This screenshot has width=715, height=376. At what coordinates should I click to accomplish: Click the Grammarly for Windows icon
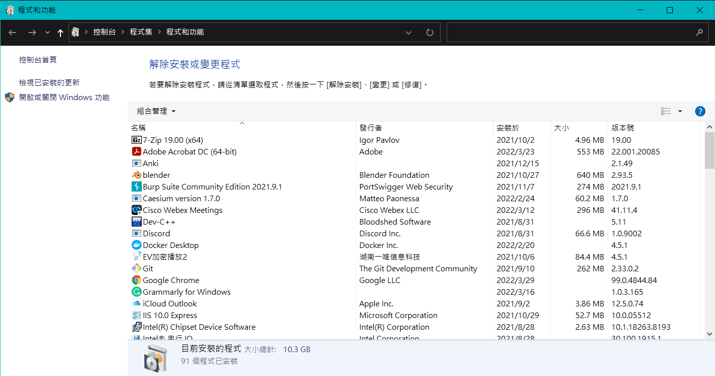pyautogui.click(x=136, y=292)
